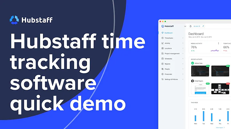Image resolution: width=231 pixels, height=129 pixels.
Task: Click Cody Rogers' profile photo avatar
Action: click(x=193, y=81)
